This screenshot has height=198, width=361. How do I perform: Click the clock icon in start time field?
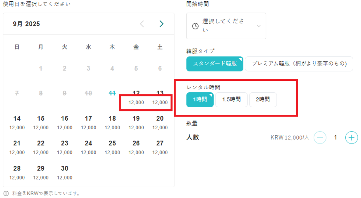point(195,26)
